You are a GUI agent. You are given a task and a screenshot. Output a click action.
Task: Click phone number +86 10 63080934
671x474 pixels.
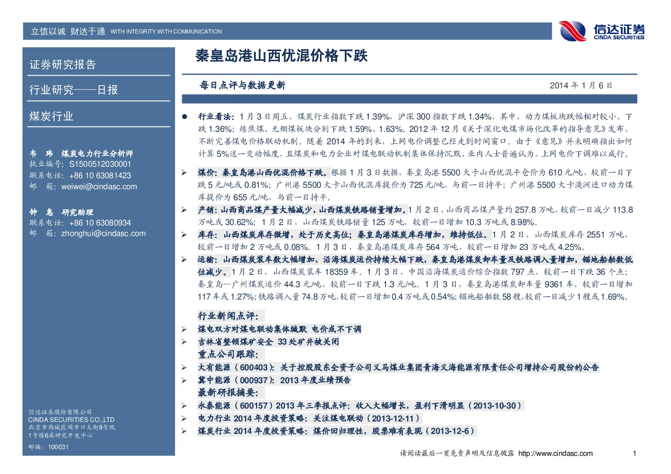[100, 223]
